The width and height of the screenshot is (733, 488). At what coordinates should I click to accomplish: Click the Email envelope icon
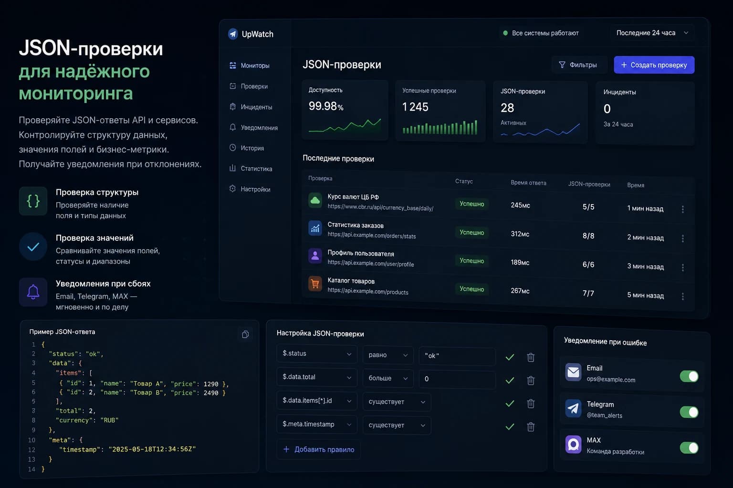[x=573, y=372]
